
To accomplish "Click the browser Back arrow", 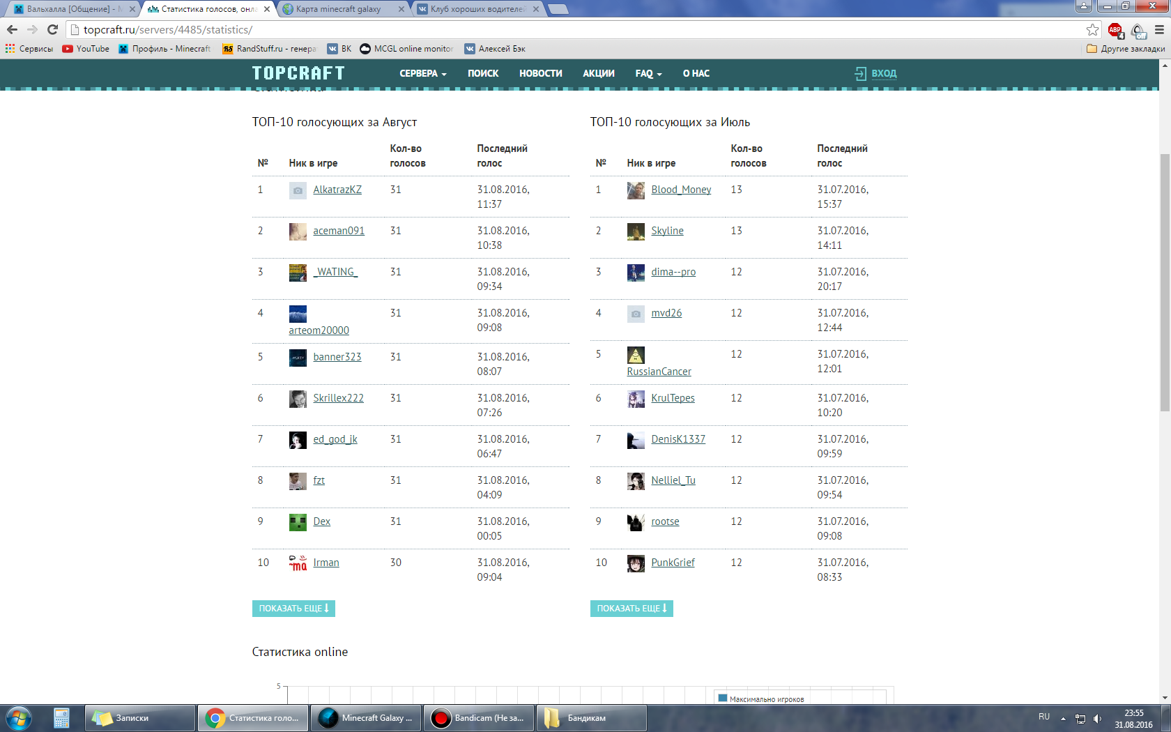I will (x=12, y=29).
